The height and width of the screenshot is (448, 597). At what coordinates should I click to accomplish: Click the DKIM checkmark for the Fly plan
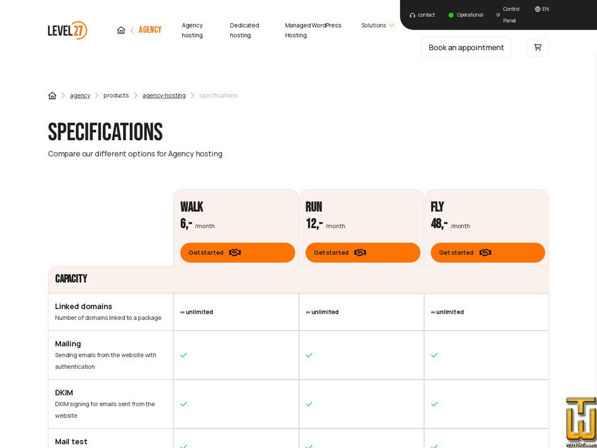(x=434, y=404)
